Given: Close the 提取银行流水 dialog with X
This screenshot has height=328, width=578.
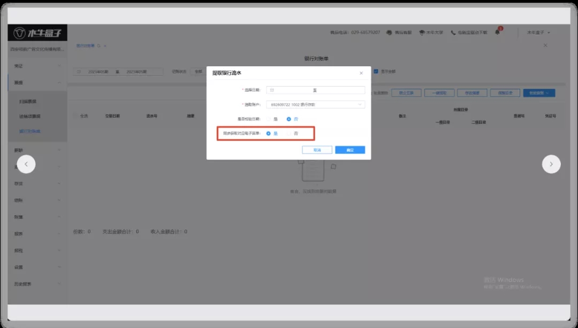Looking at the screenshot, I should [x=361, y=73].
